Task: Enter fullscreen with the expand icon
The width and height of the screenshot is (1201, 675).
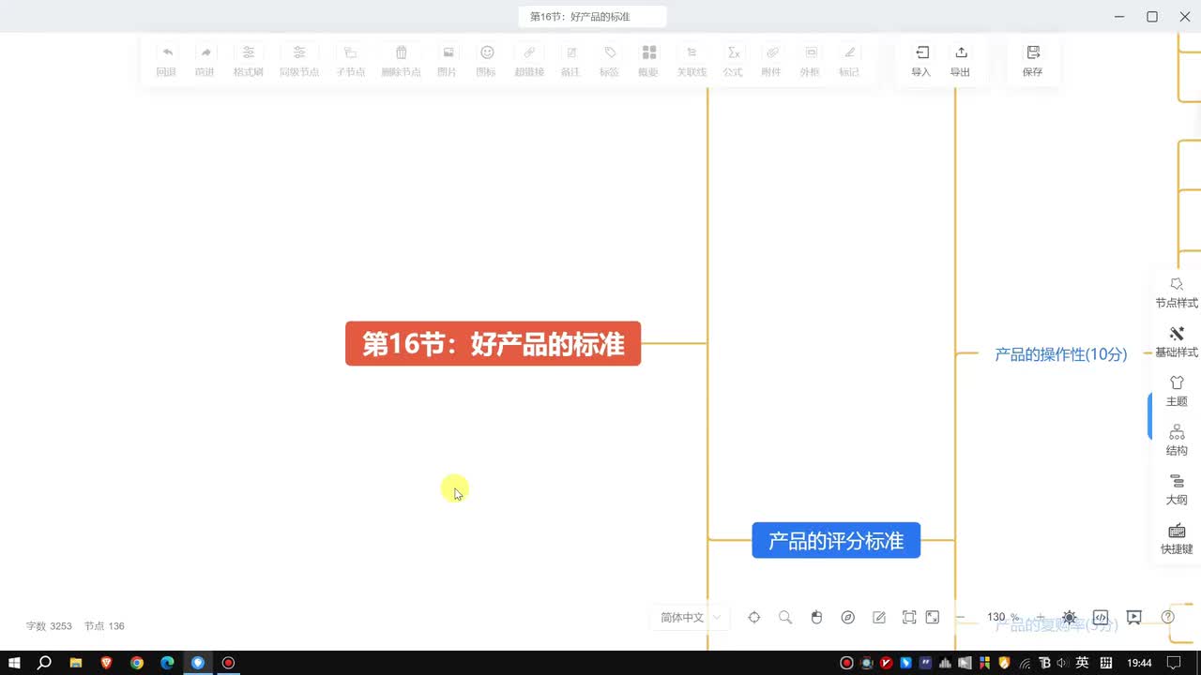Action: click(x=933, y=617)
